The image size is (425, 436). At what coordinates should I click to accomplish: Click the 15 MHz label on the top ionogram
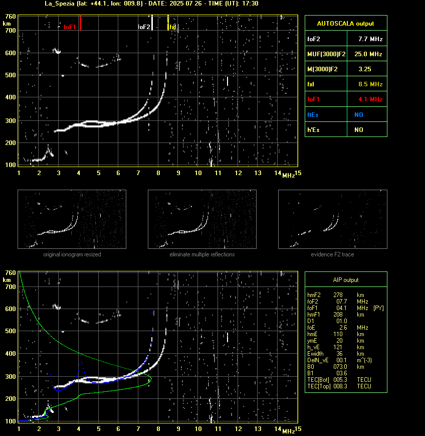click(298, 173)
